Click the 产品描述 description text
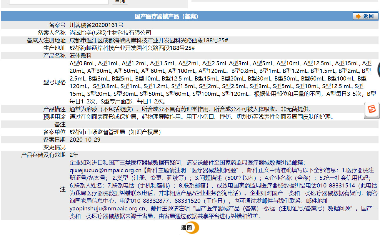380x238 pixels. point(190,109)
